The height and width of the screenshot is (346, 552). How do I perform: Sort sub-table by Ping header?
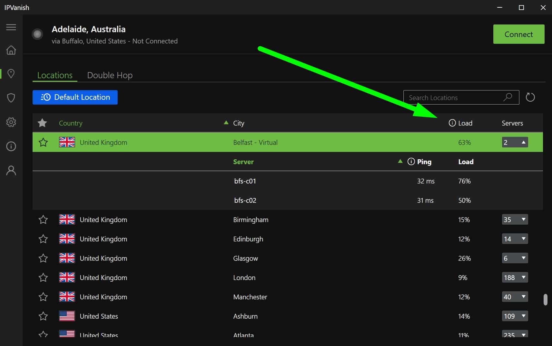(424, 162)
